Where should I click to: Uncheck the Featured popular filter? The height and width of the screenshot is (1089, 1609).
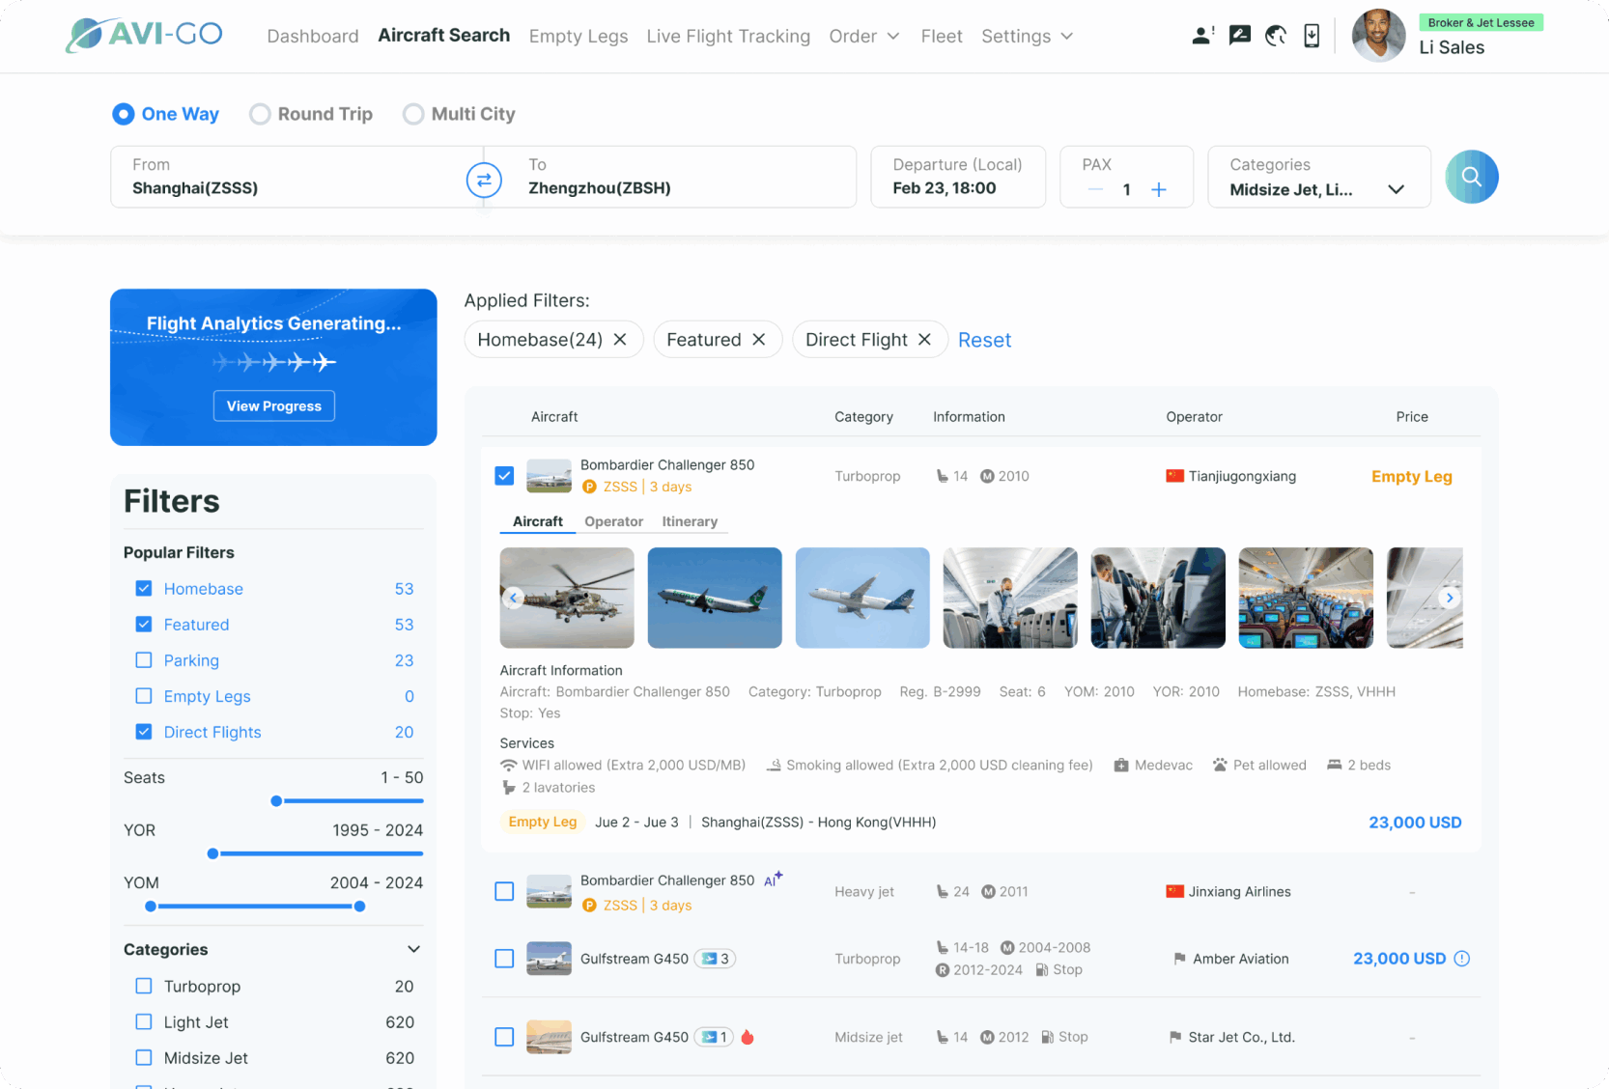[144, 624]
